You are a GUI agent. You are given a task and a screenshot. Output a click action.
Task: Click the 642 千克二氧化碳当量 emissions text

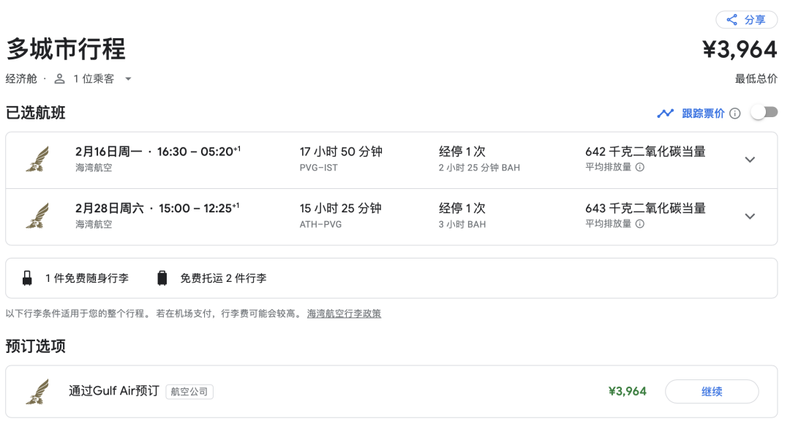point(645,152)
